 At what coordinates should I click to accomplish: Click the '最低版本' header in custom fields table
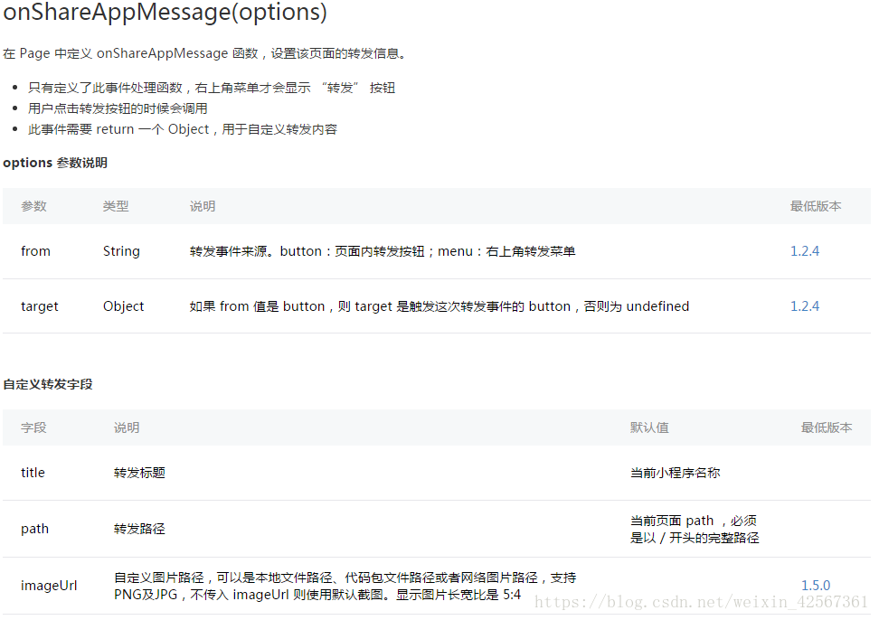(x=827, y=427)
